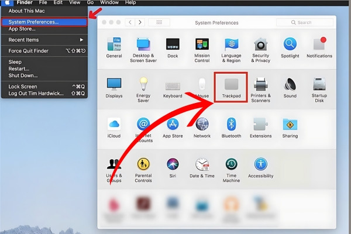Open the View menu
351x234 pixels.
tap(74, 2)
